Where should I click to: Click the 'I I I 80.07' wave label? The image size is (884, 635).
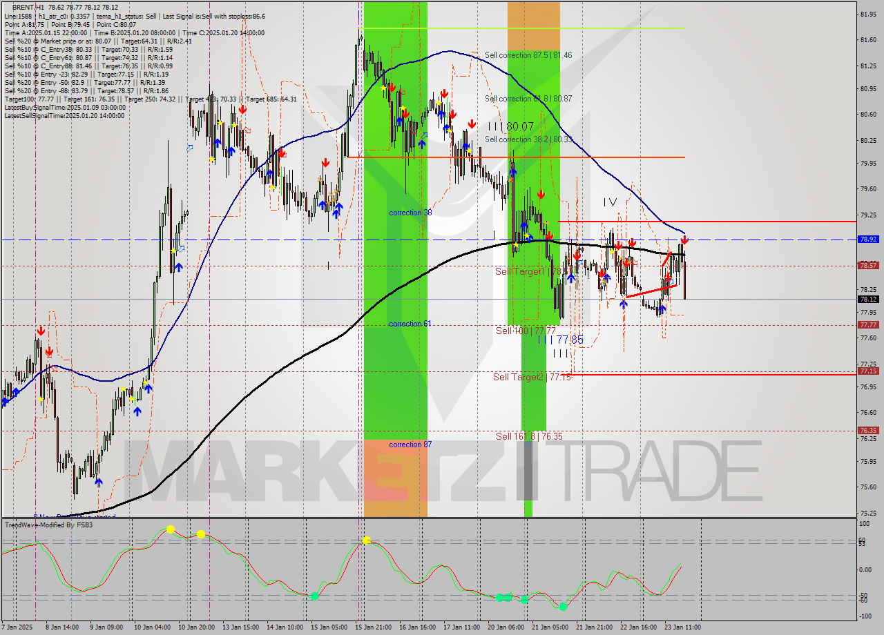[x=511, y=126]
